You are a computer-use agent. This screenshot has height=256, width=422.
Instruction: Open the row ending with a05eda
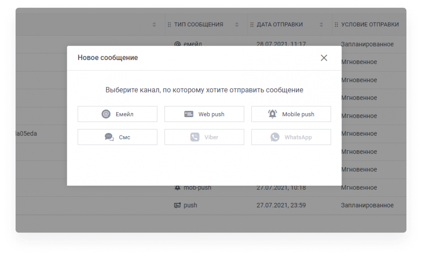click(27, 134)
